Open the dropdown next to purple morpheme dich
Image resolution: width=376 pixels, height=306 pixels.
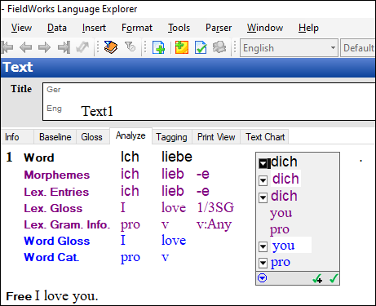pyautogui.click(x=263, y=180)
